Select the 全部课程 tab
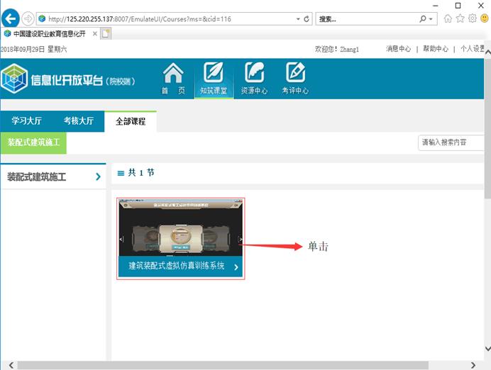 (131, 121)
